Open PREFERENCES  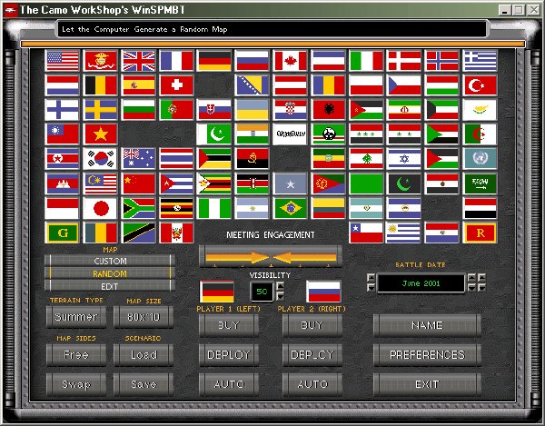pyautogui.click(x=427, y=355)
